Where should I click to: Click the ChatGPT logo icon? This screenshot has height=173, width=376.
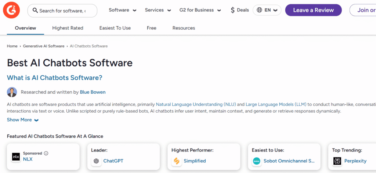(x=96, y=161)
